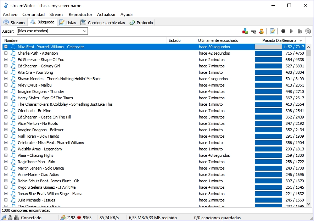This screenshot has width=314, height=221.
Task: Open the Buscar dropdown showing Mas escuchados
Action: coord(52,31)
